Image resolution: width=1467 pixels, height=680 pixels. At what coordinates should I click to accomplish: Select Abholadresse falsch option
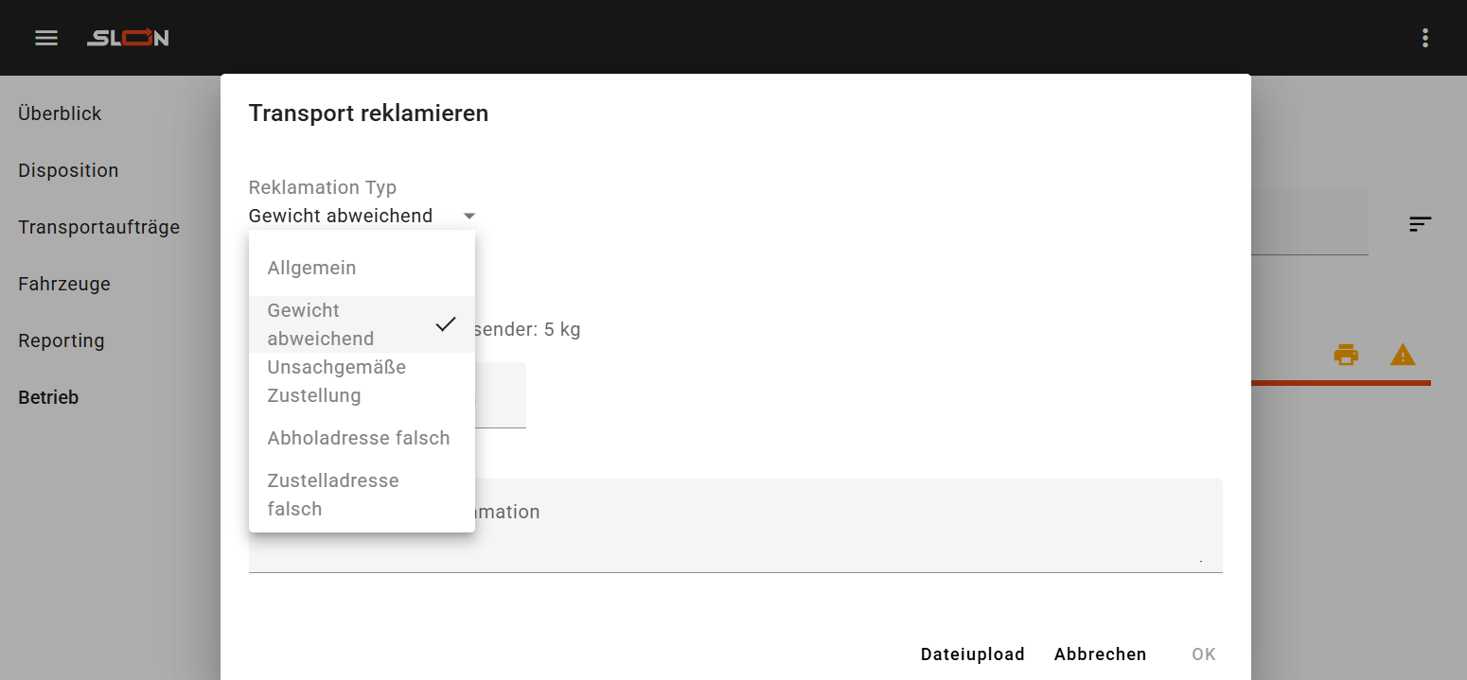(x=358, y=438)
